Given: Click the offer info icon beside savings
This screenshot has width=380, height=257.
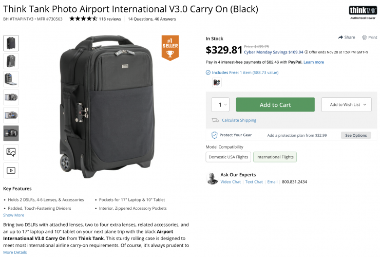Looking at the screenshot, I should click(x=307, y=52).
